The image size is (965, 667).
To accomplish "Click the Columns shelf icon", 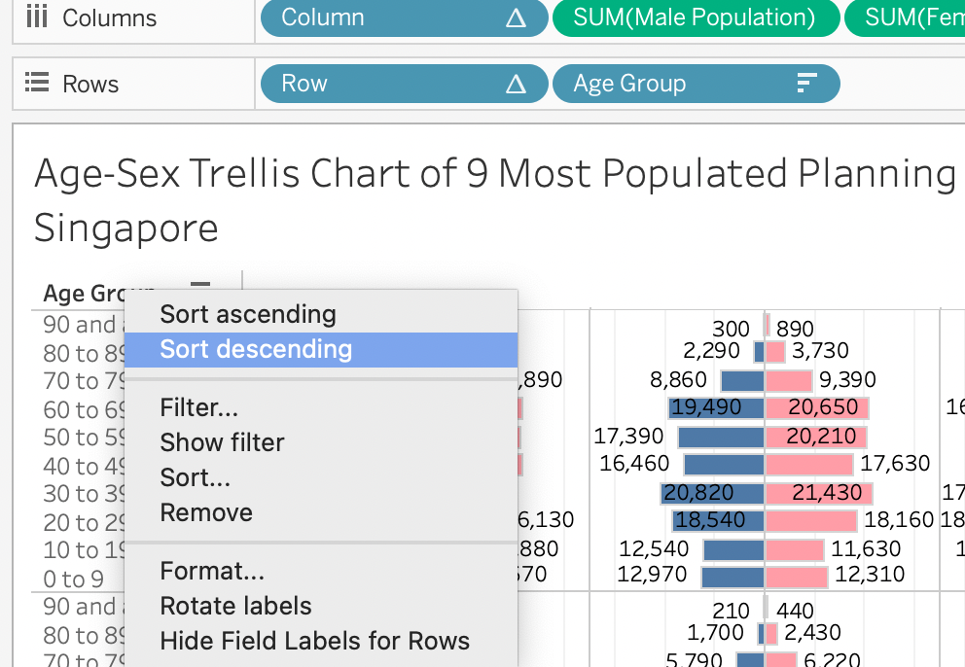I will (36, 17).
